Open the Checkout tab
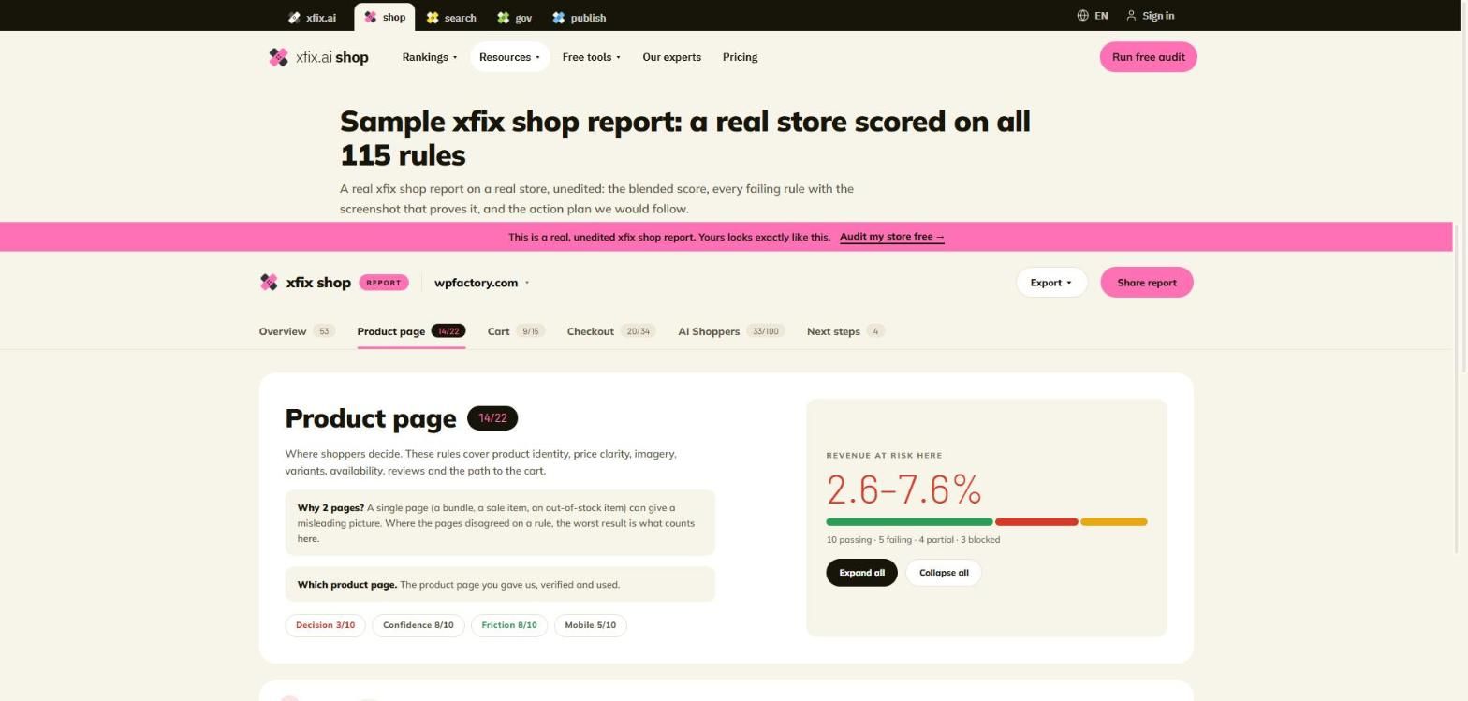Screen dimensions: 1468x701 [611, 331]
